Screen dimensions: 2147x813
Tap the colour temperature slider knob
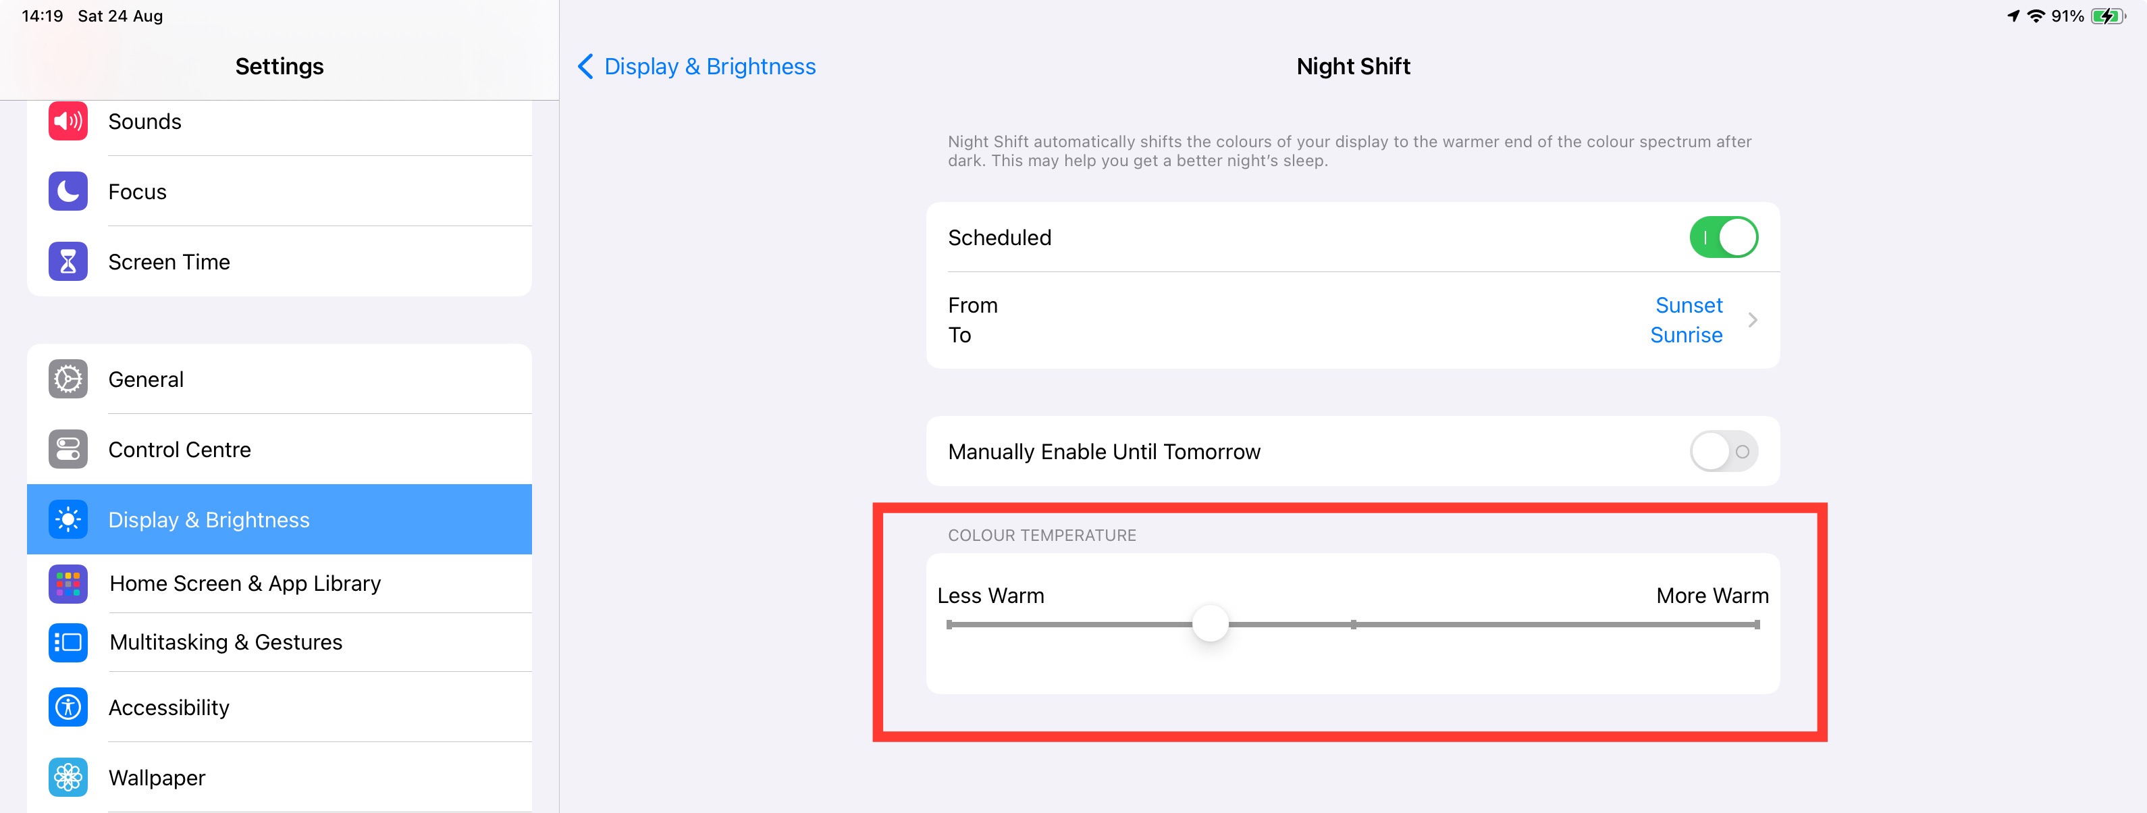[x=1210, y=624]
